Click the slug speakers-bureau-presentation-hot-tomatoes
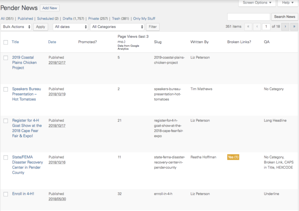The height and width of the screenshot is (211, 299). 168,94
